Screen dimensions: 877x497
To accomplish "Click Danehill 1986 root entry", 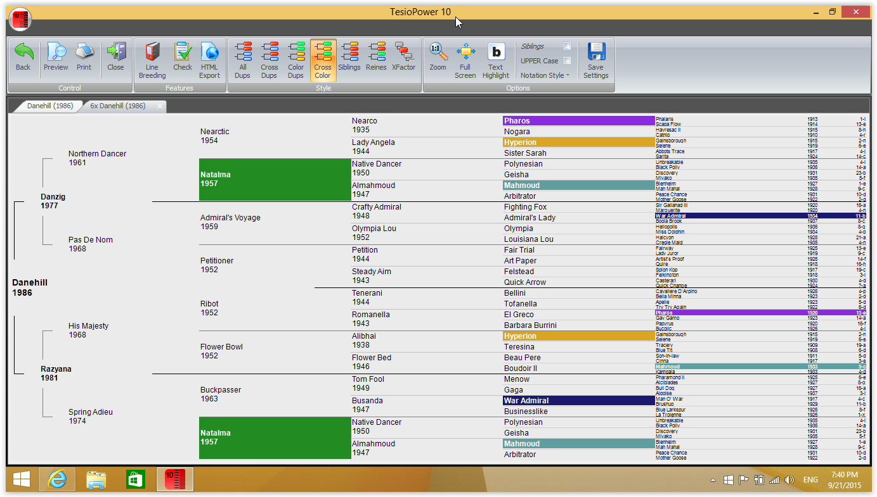I will 30,287.
